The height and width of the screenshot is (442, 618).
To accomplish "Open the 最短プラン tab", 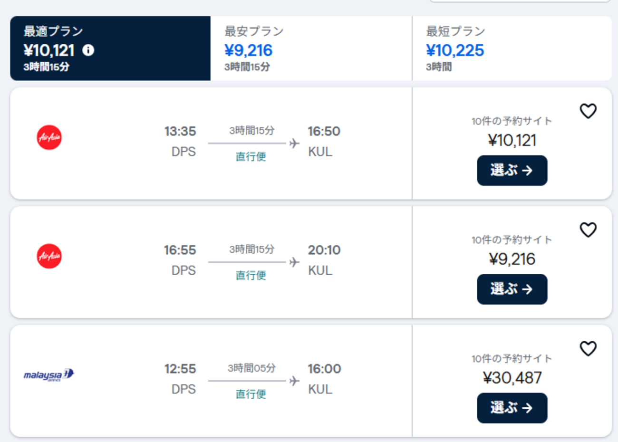I will pos(512,48).
